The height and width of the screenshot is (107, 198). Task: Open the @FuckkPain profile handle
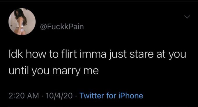62,27
